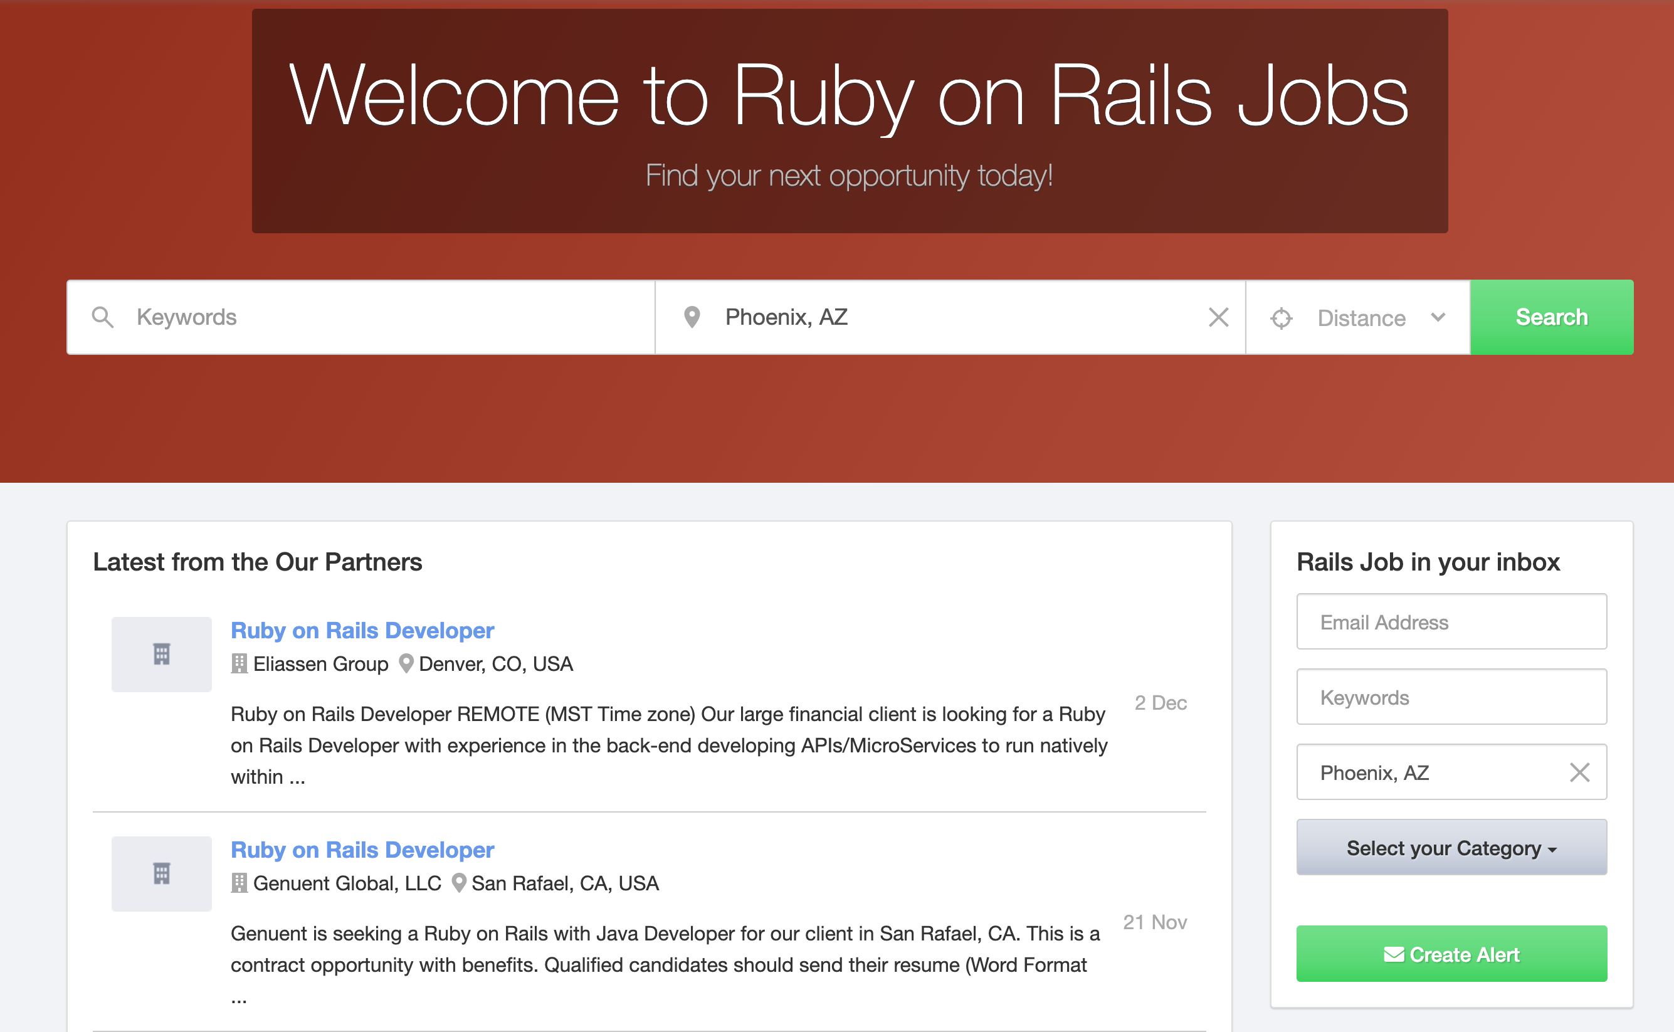
Task: Clear the Phoenix, AZ search location
Action: click(1218, 317)
